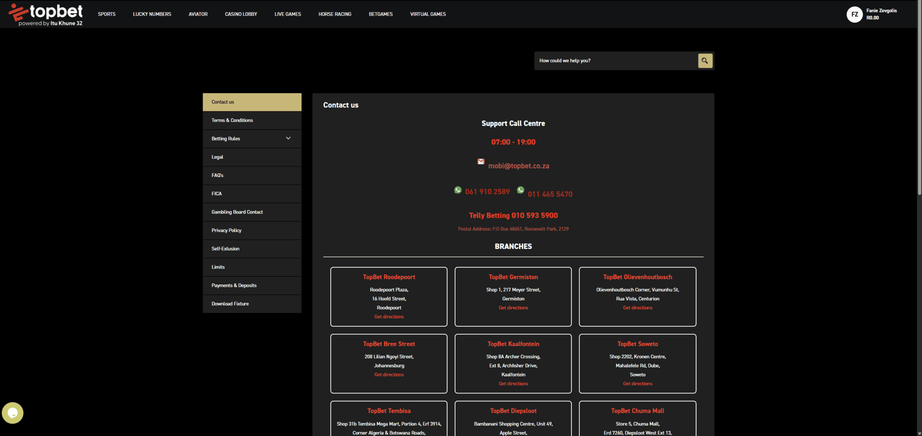Open the Privacy Policy page
The image size is (922, 436).
tap(252, 230)
